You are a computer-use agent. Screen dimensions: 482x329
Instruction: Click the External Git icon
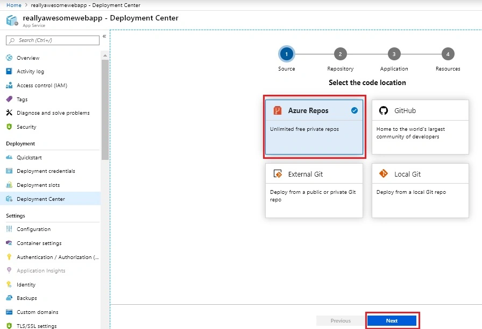coord(278,174)
